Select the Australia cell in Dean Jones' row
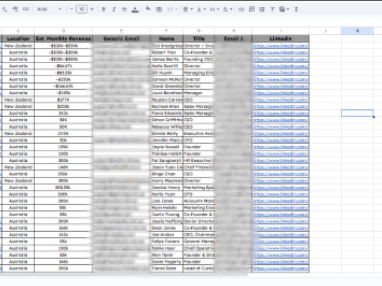This screenshot has height=286, width=382. pos(18,228)
